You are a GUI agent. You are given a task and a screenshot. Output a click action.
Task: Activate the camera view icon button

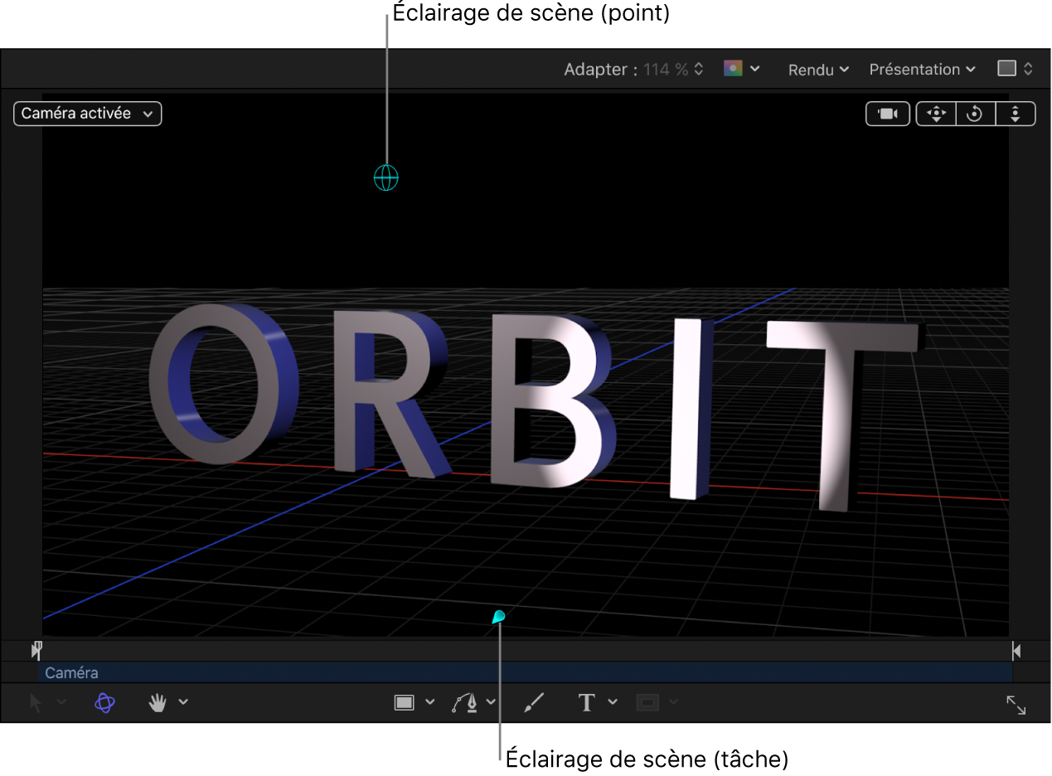887,114
